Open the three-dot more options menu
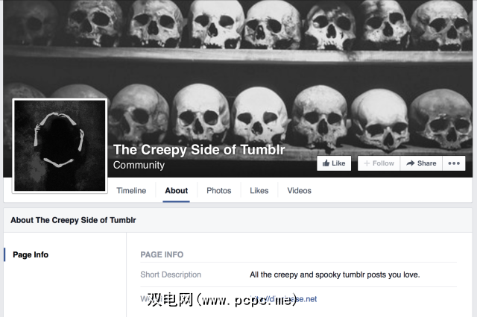Image resolution: width=477 pixels, height=317 pixels. coord(454,163)
